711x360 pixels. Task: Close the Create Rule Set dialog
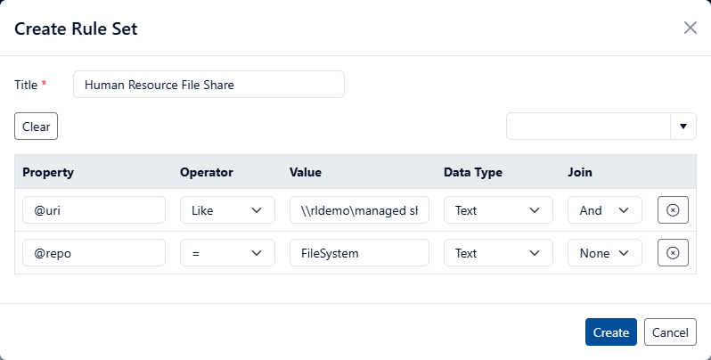(690, 28)
